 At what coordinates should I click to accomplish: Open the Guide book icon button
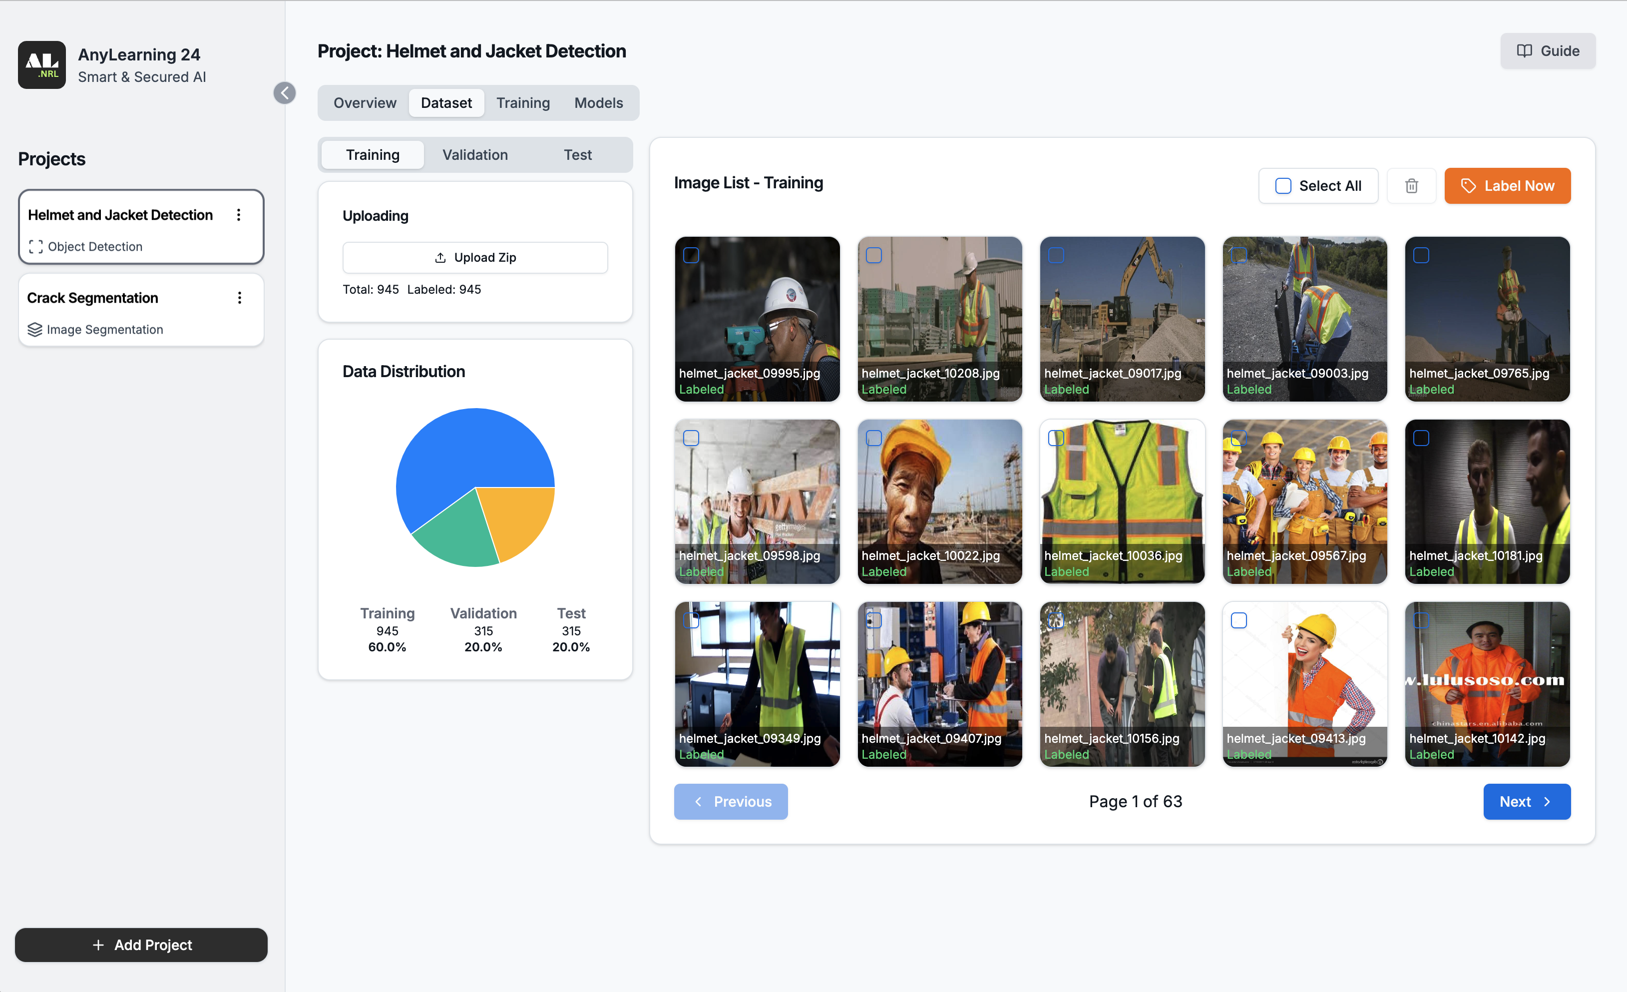(x=1524, y=51)
